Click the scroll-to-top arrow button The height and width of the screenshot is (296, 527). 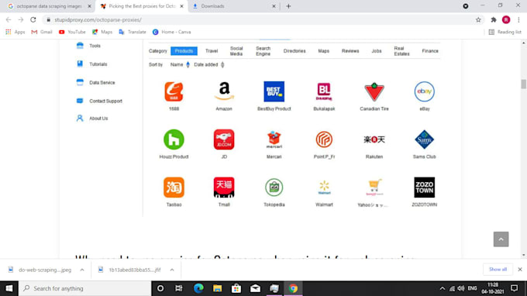(x=501, y=239)
